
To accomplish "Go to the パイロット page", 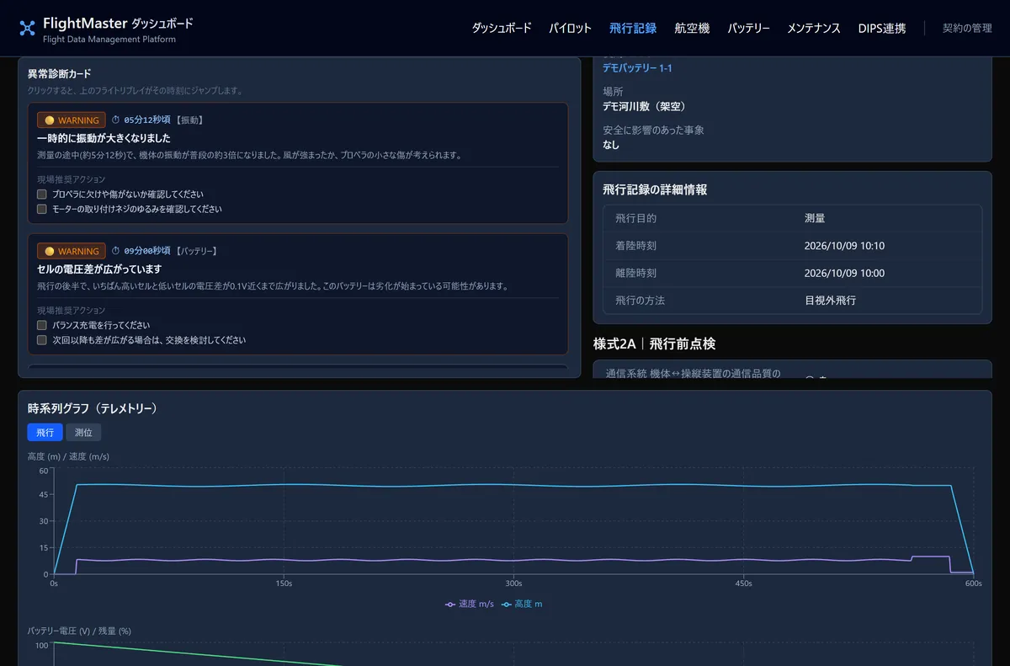I will tap(571, 28).
